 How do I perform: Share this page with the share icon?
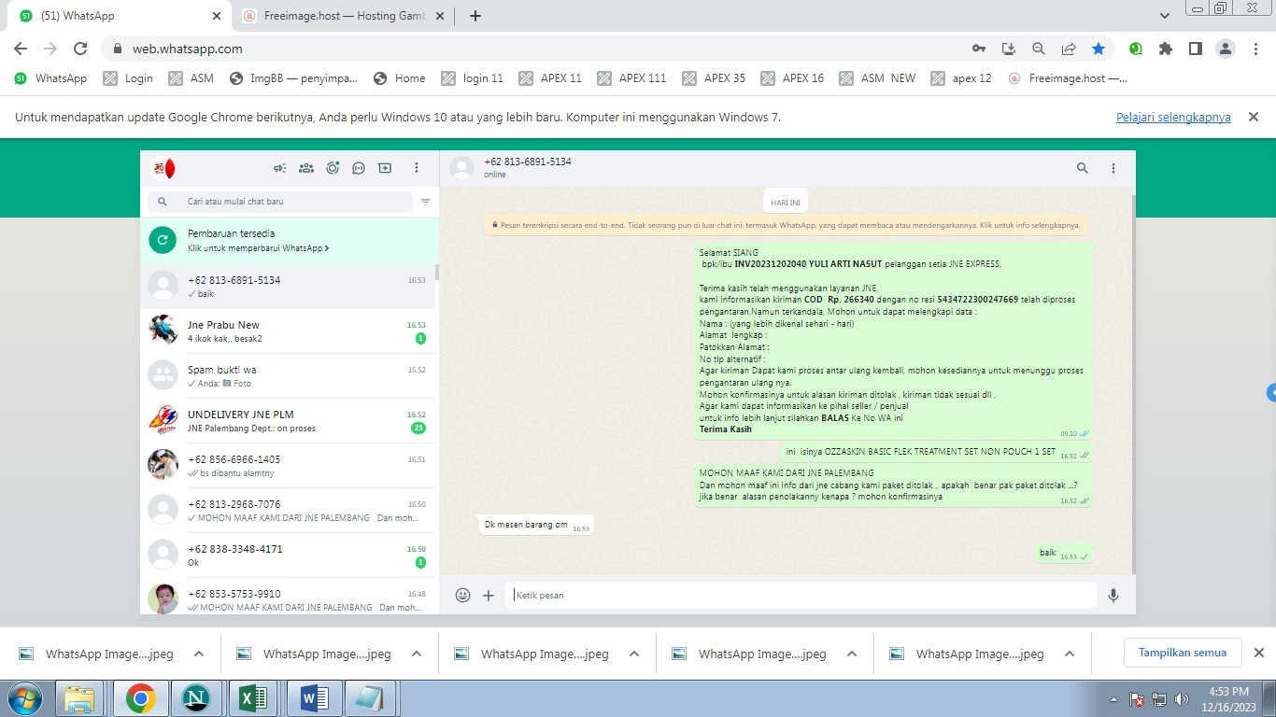[x=1069, y=49]
